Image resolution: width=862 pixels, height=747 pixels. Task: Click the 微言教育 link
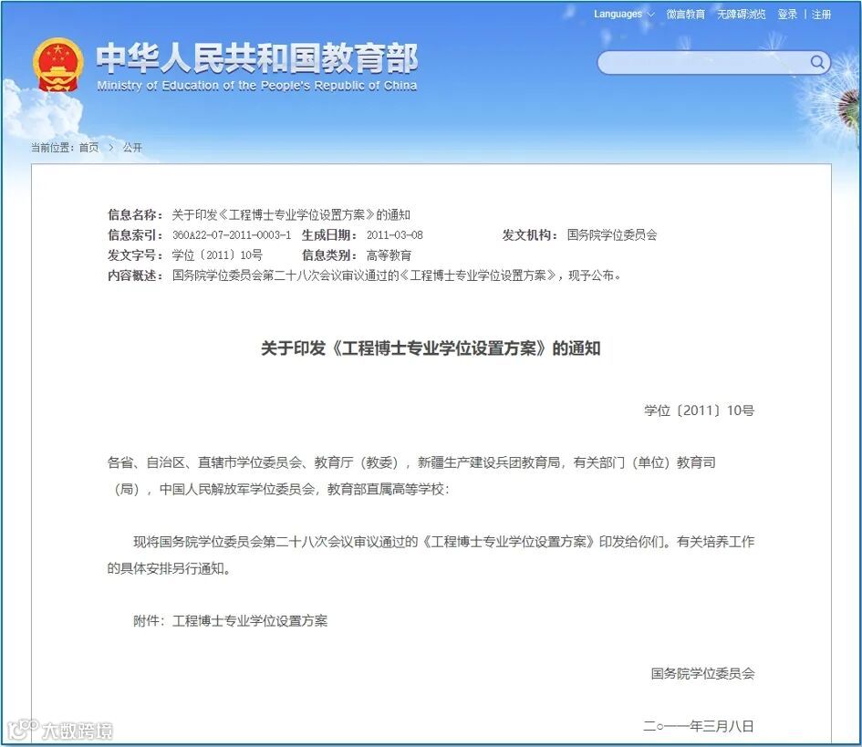(x=686, y=15)
